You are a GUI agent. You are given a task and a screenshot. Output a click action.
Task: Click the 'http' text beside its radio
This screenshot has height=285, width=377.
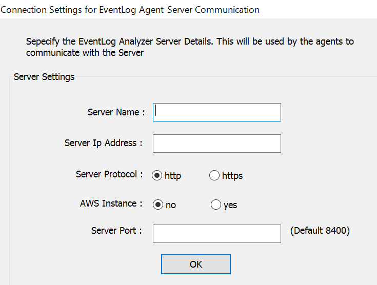[173, 176]
